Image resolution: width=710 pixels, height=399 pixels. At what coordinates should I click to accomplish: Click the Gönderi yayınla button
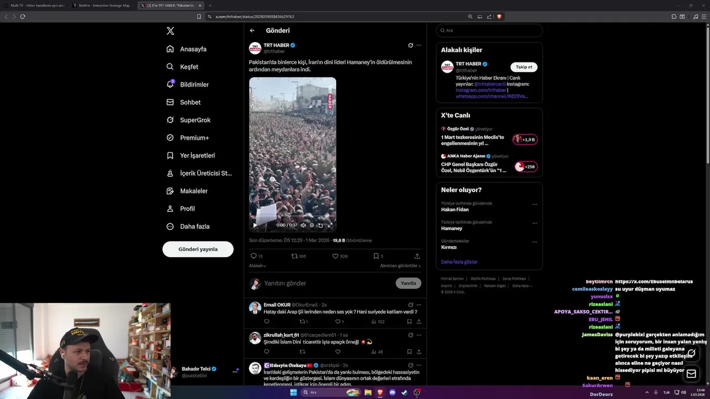[198, 249]
